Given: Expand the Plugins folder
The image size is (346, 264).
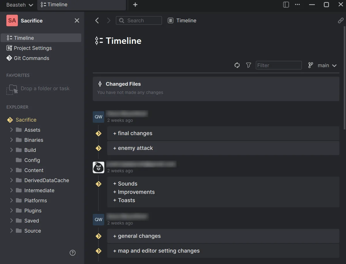Looking at the screenshot, I should point(11,210).
